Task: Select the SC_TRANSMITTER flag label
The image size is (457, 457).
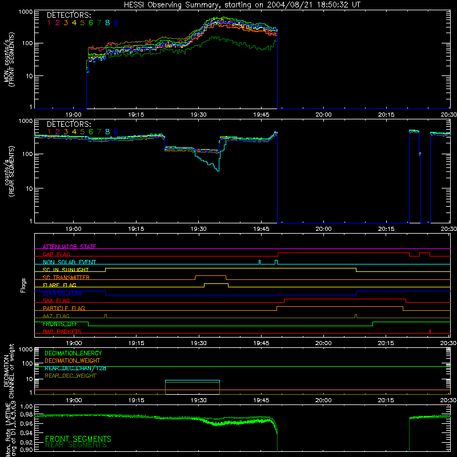Action: pos(66,278)
